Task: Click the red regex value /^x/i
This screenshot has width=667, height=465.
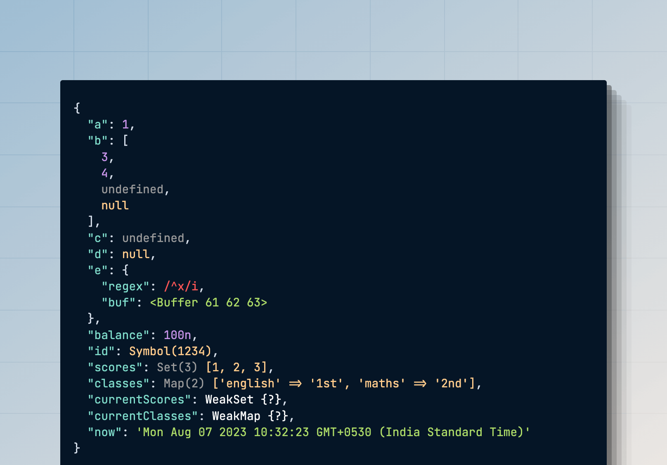Action: [181, 287]
